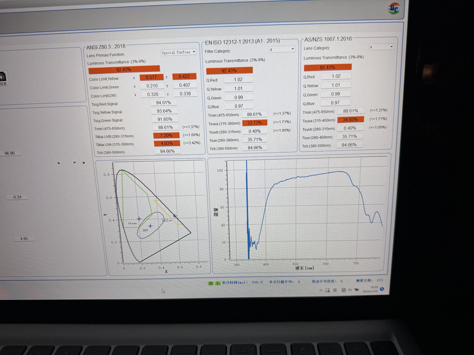Click EN ISO luminous transmittance 92.43% bar

[229, 71]
